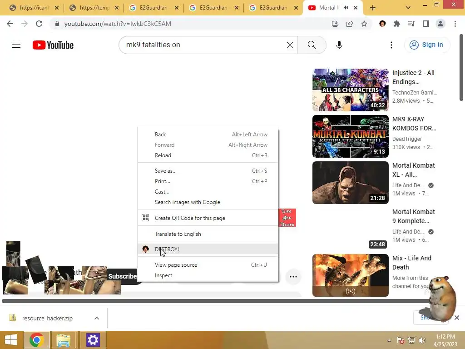Click DeadTrigger channel name
The image size is (465, 349).
coord(407,139)
